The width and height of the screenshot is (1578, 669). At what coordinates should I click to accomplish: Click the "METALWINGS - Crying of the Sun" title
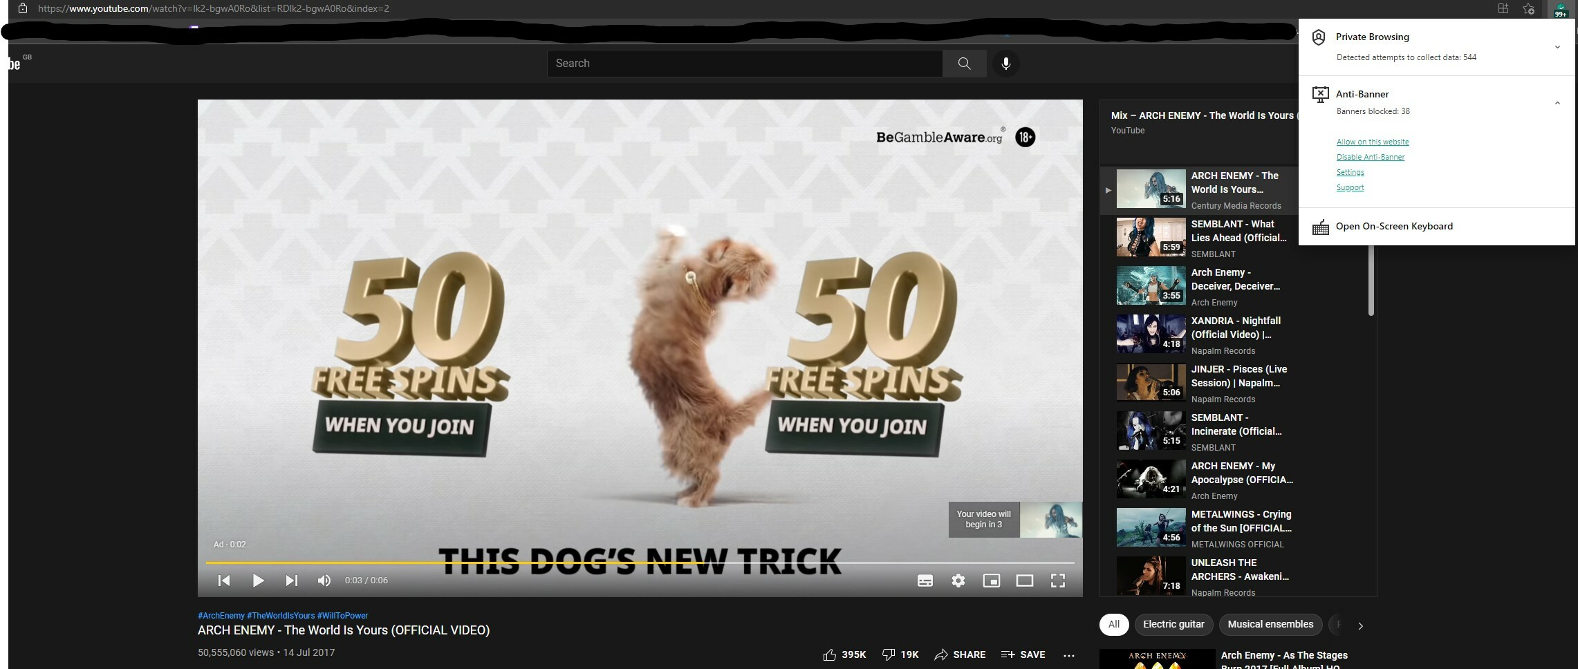tap(1241, 521)
